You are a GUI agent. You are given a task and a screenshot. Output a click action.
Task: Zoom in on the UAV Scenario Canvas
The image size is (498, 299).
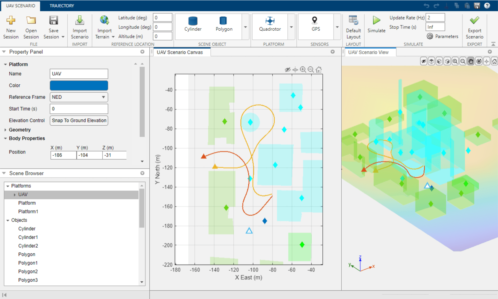coord(303,69)
